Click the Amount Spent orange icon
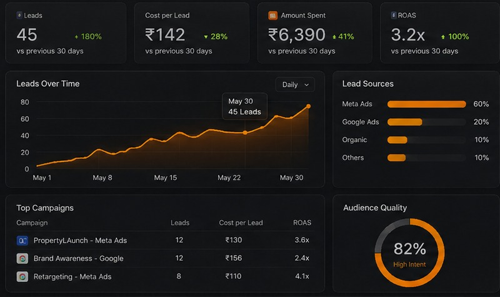Image resolution: width=500 pixels, height=297 pixels. click(x=272, y=15)
